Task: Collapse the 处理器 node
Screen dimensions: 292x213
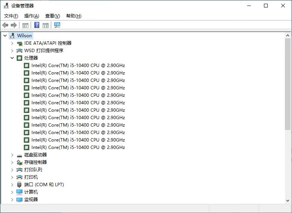Action: pyautogui.click(x=12, y=58)
